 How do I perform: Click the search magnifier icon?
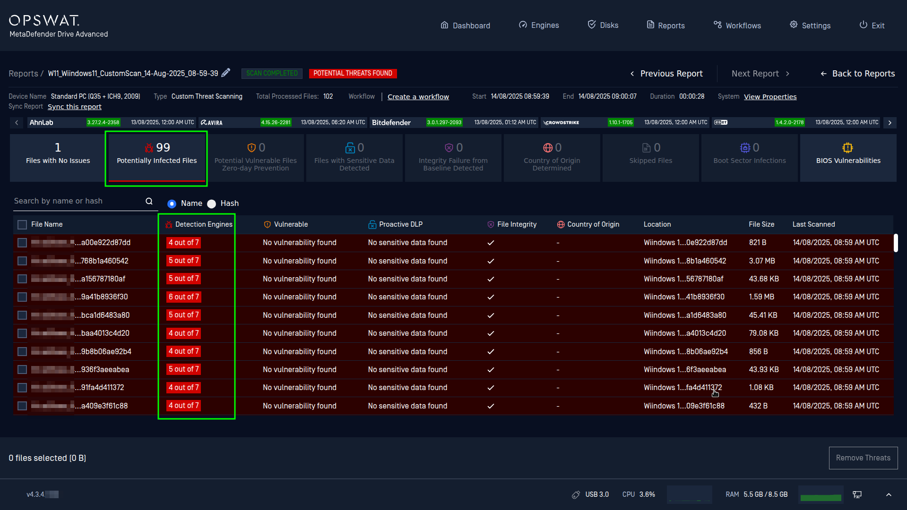point(149,201)
